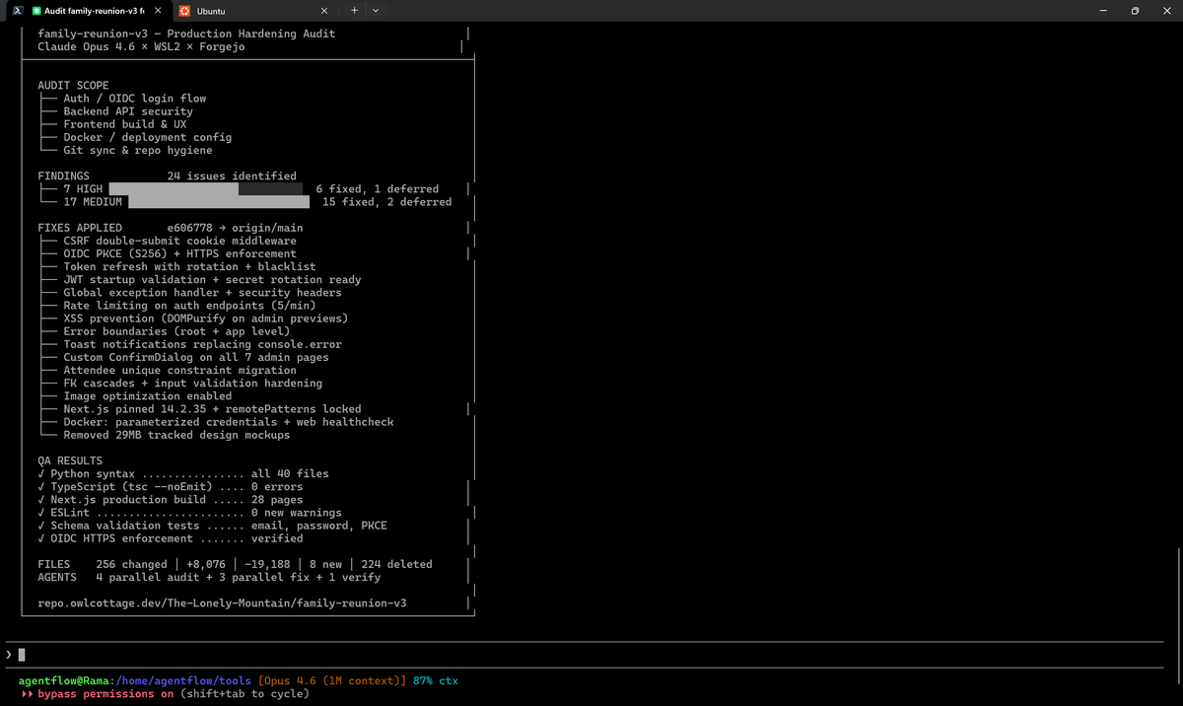Click the Opus 4.6 1M context label

[x=333, y=680]
